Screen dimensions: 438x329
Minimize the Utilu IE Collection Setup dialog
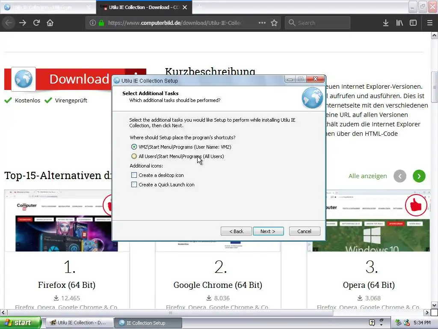(290, 79)
